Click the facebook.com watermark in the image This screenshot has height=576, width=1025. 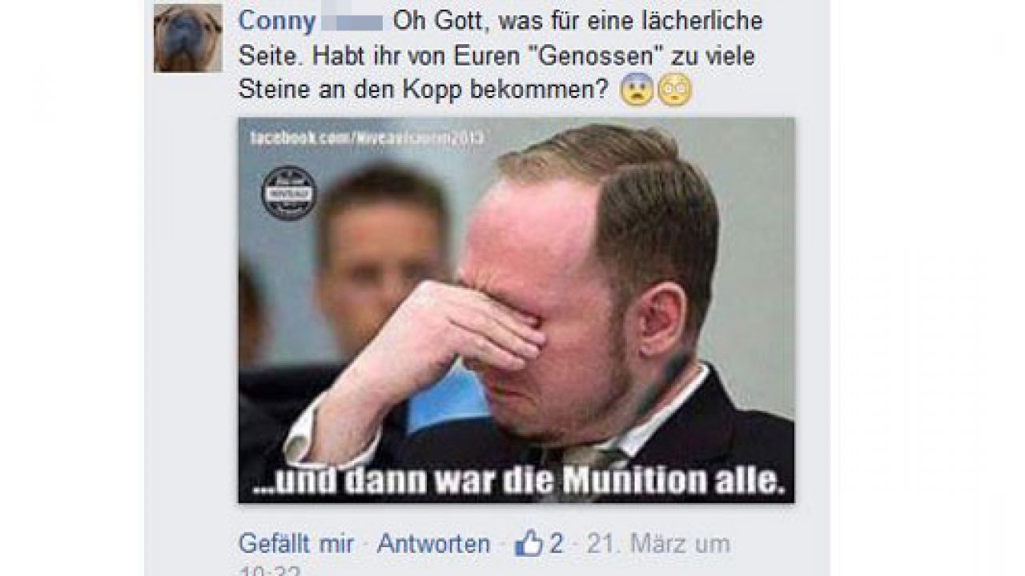click(x=367, y=138)
